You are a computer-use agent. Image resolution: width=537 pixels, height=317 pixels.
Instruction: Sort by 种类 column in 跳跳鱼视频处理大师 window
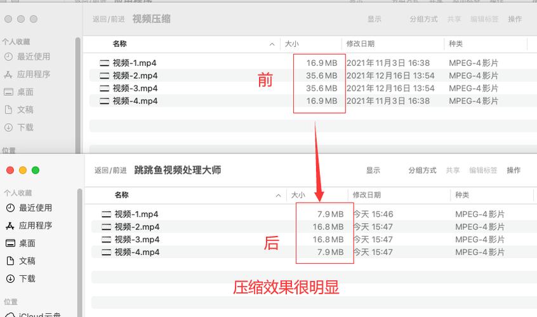point(462,195)
